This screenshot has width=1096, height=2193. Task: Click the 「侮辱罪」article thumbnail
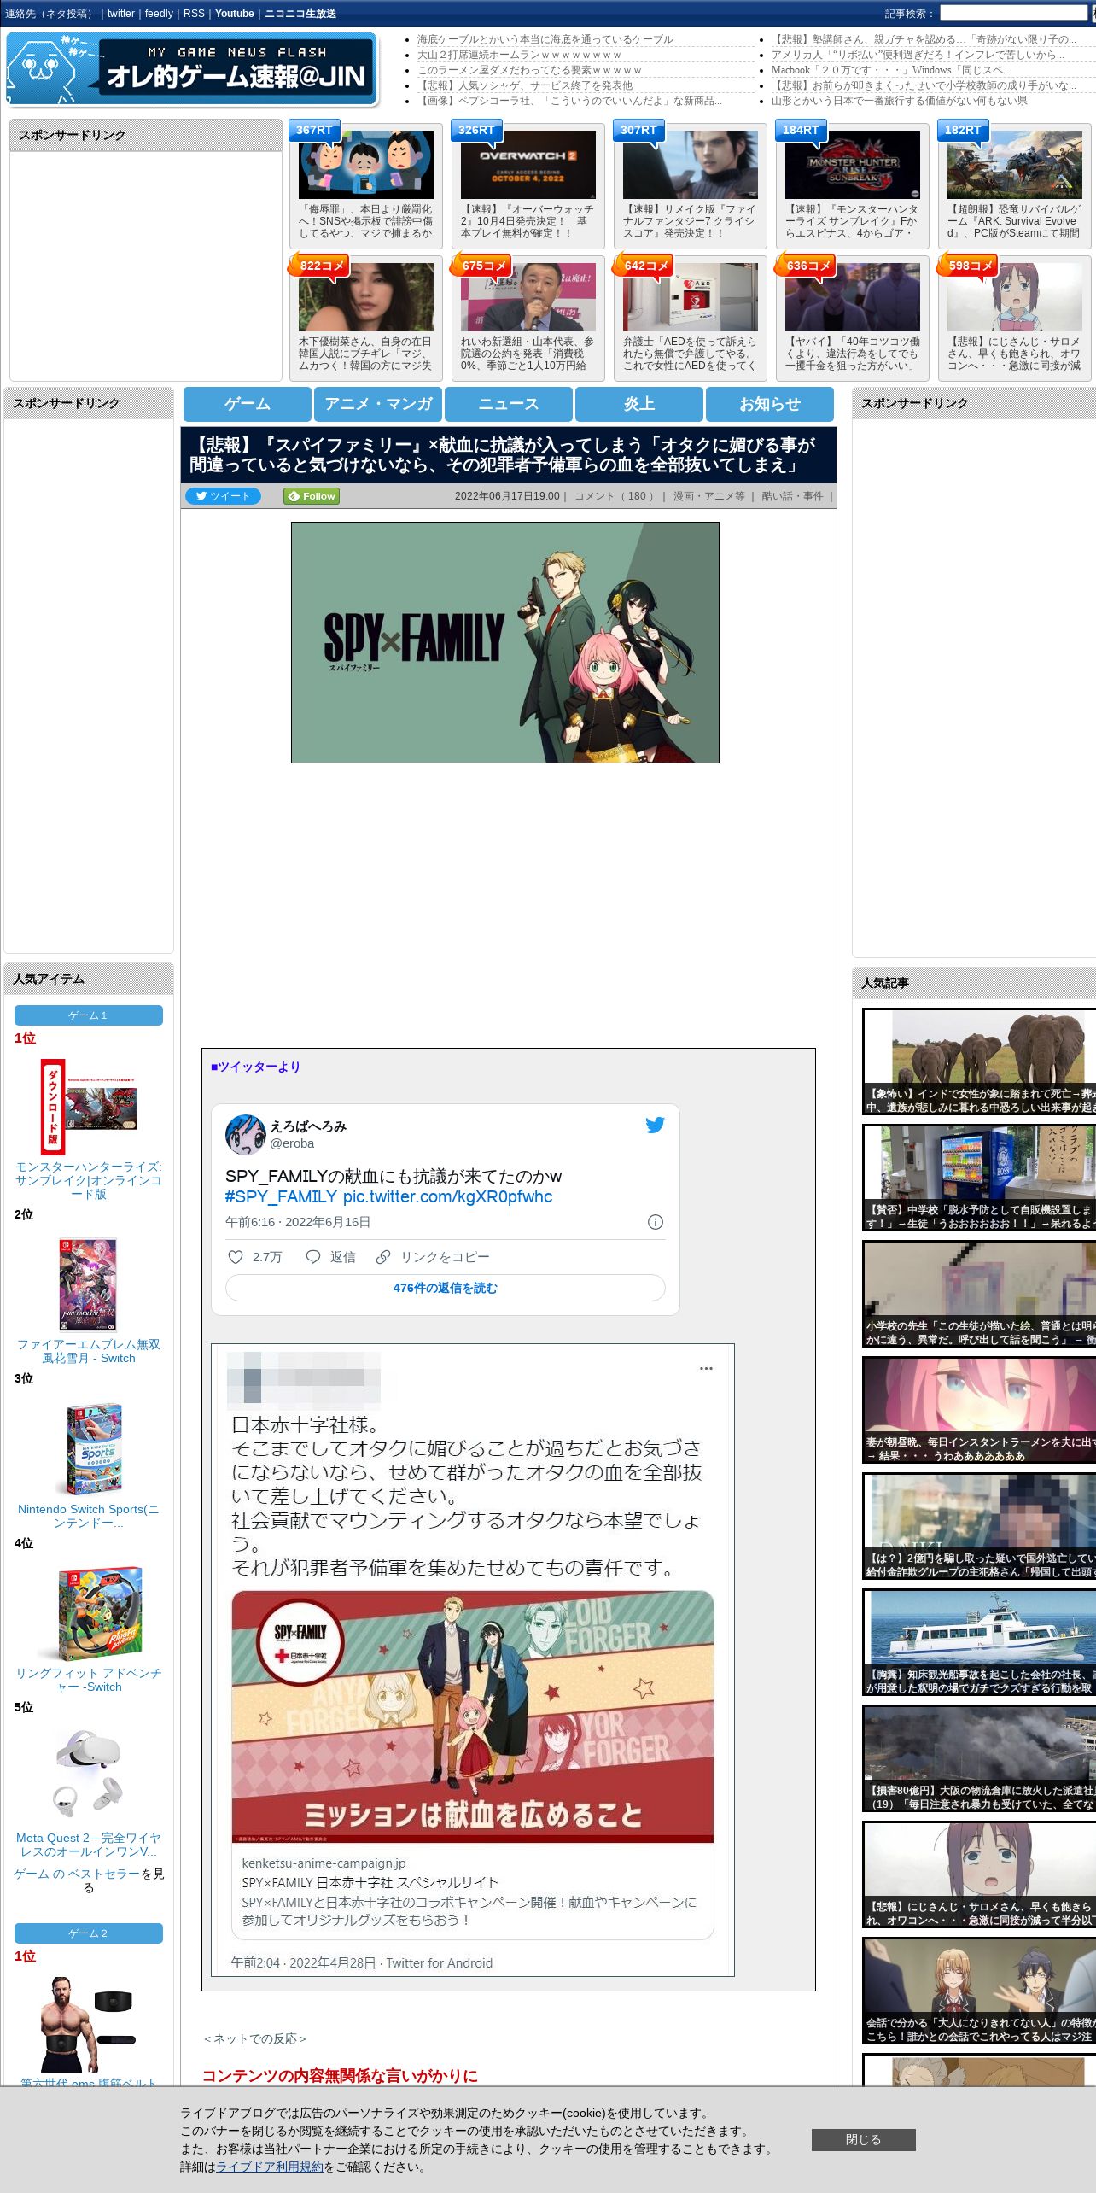point(366,165)
